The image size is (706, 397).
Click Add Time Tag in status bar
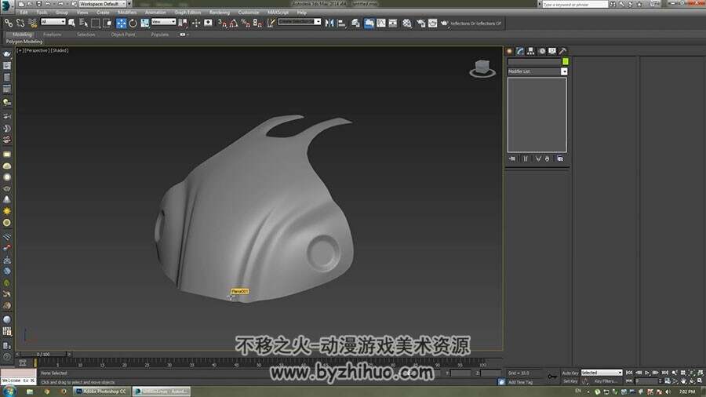(520, 382)
